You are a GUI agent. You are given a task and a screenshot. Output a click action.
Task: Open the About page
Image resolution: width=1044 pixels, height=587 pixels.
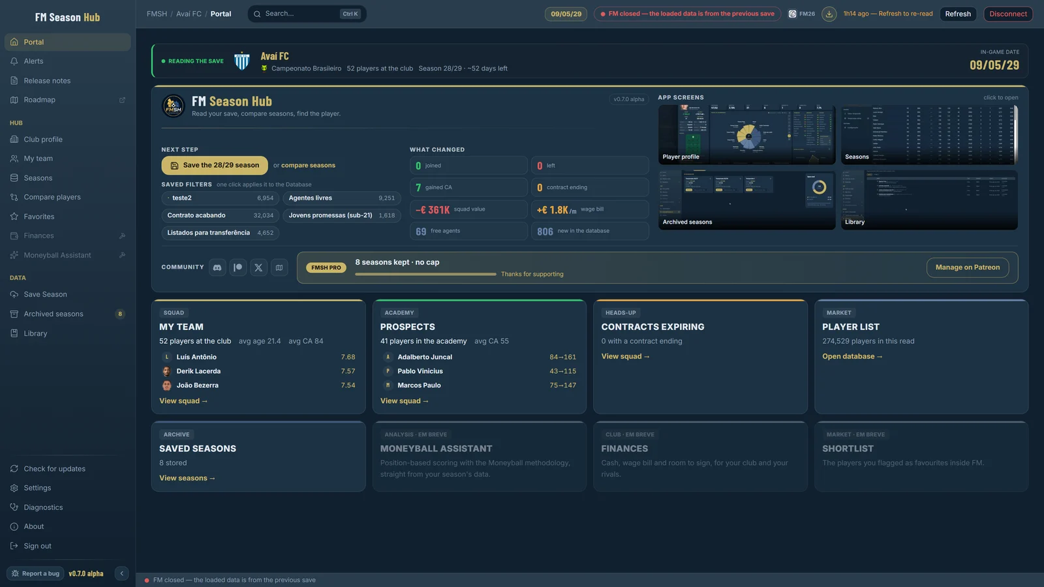(x=68, y=526)
